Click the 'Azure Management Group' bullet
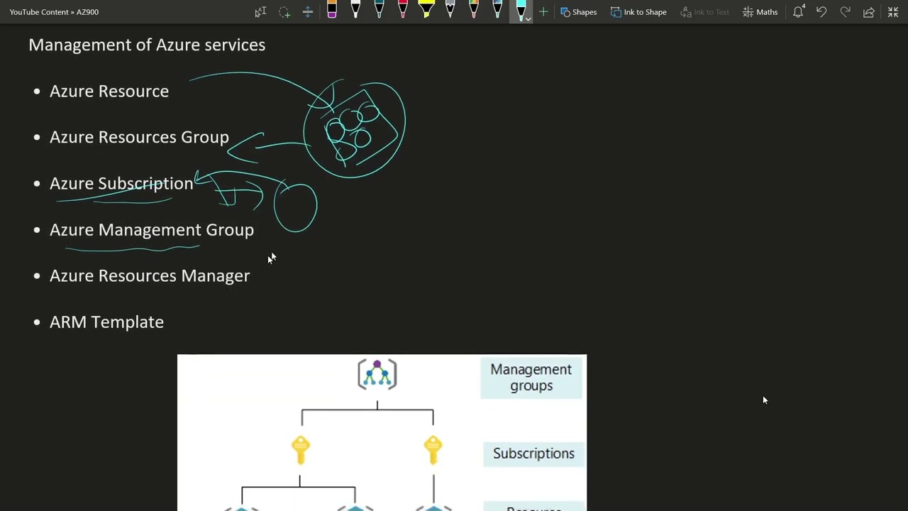The height and width of the screenshot is (511, 908). [x=152, y=230]
